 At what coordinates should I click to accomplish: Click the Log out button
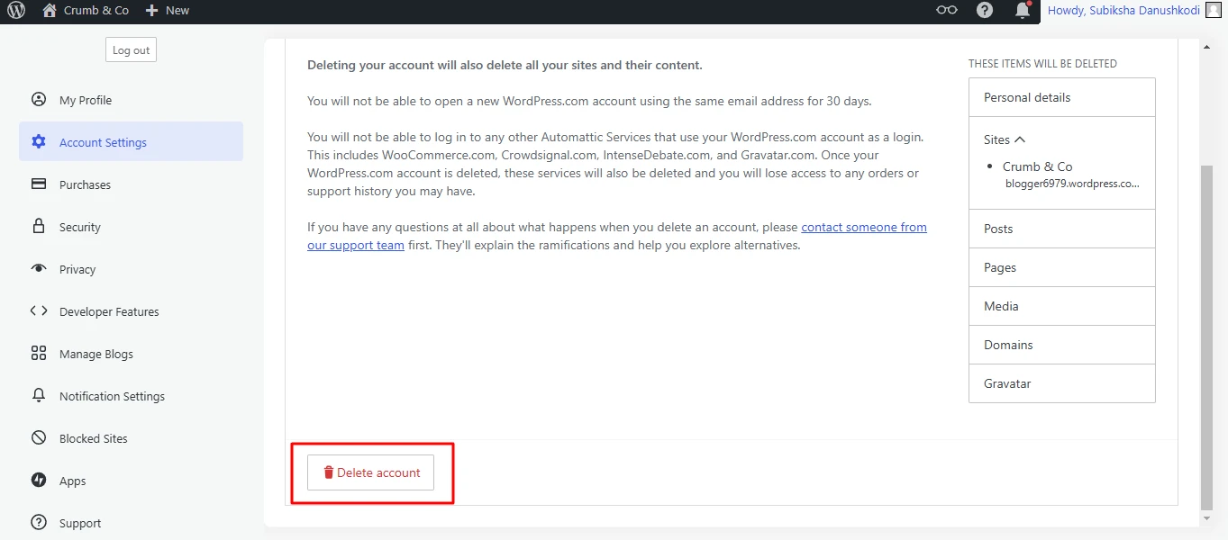pyautogui.click(x=131, y=50)
